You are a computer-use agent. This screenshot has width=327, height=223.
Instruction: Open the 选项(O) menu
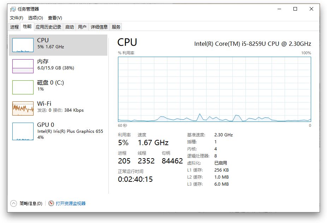pyautogui.click(x=35, y=18)
